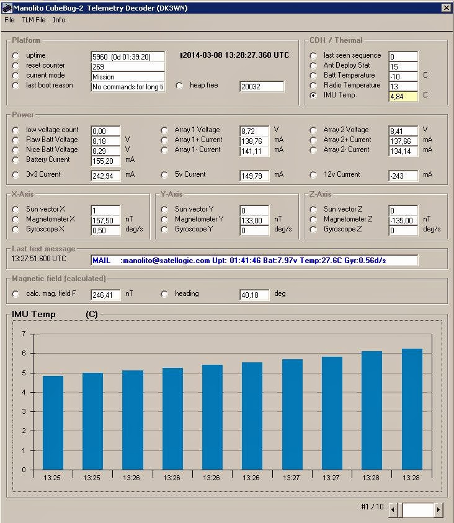Click the message time 13:27:51.600 UTC
This screenshot has height=523, width=454.
click(38, 259)
